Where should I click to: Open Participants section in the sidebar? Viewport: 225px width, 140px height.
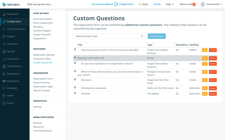coord(13,59)
